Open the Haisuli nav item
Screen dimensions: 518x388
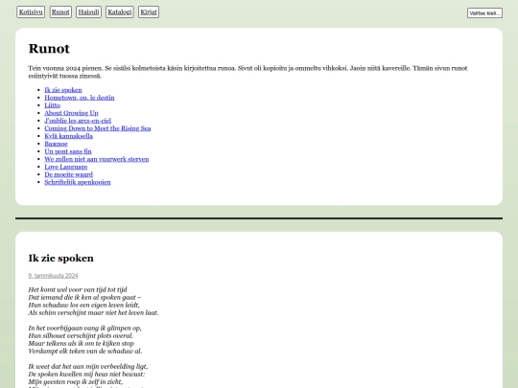pos(88,12)
